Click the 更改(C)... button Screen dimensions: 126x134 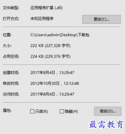coord(101,19)
